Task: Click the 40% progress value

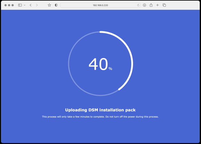Action: pos(100,64)
